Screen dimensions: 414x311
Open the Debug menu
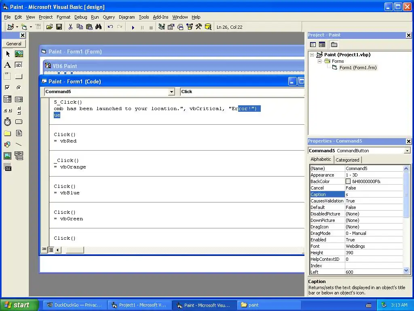pos(80,17)
